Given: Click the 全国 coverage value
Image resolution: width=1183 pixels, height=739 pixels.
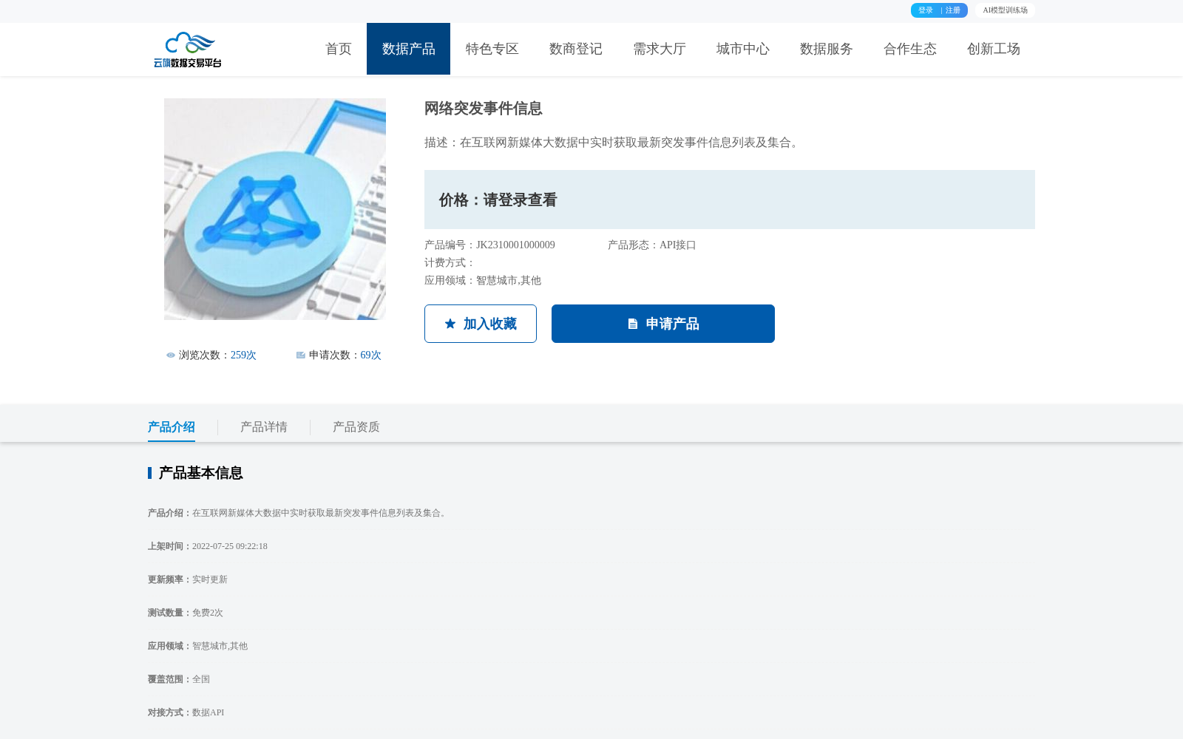Looking at the screenshot, I should (x=201, y=679).
